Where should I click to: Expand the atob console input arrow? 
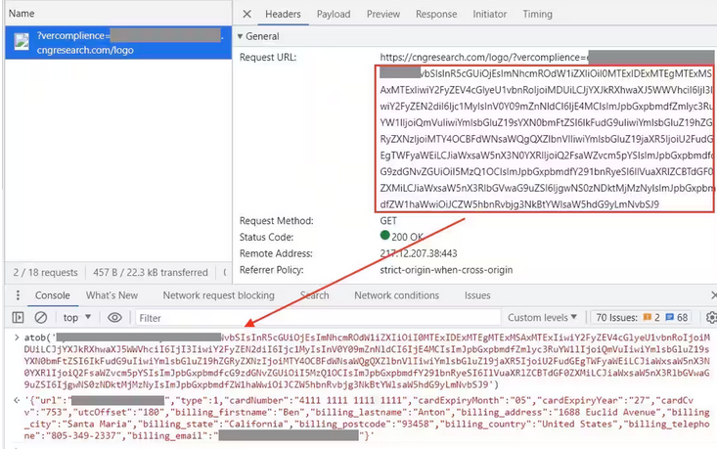coord(9,337)
